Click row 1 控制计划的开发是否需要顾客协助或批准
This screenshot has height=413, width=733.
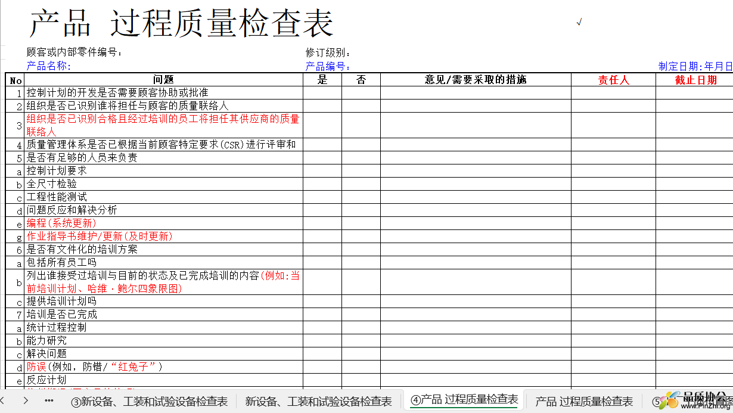coord(164,93)
